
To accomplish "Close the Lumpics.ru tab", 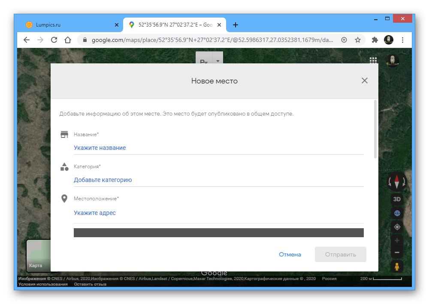I will [117, 25].
